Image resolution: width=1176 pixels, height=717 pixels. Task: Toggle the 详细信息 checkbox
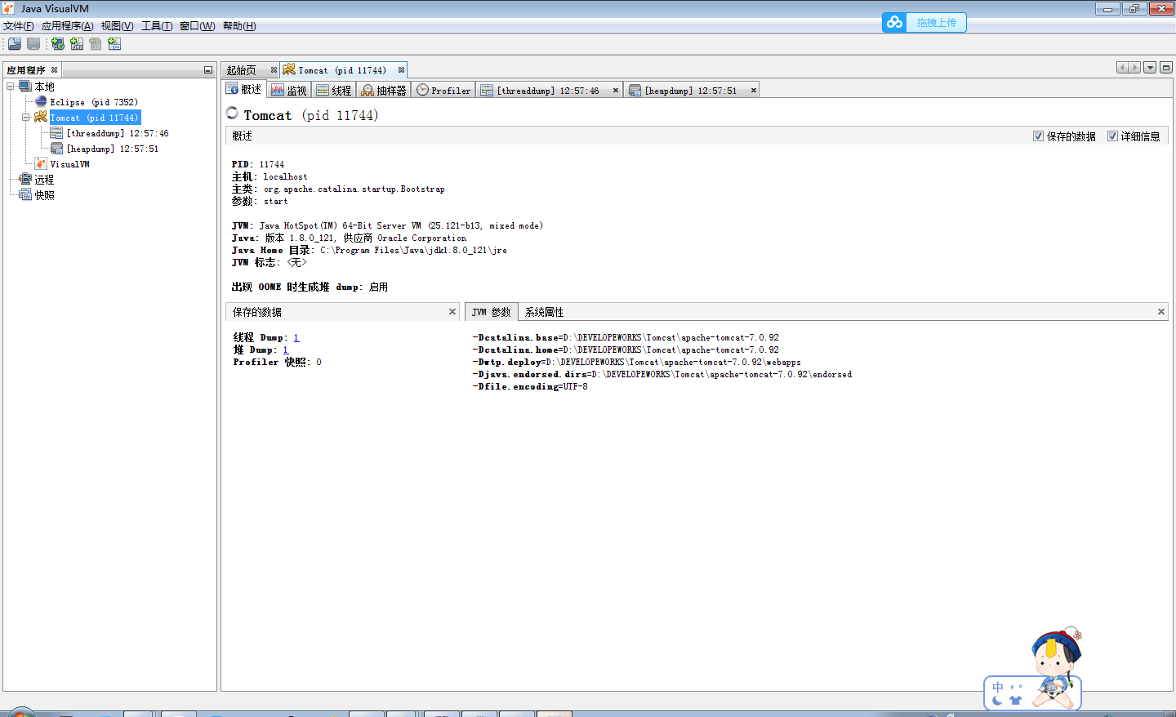[1112, 136]
